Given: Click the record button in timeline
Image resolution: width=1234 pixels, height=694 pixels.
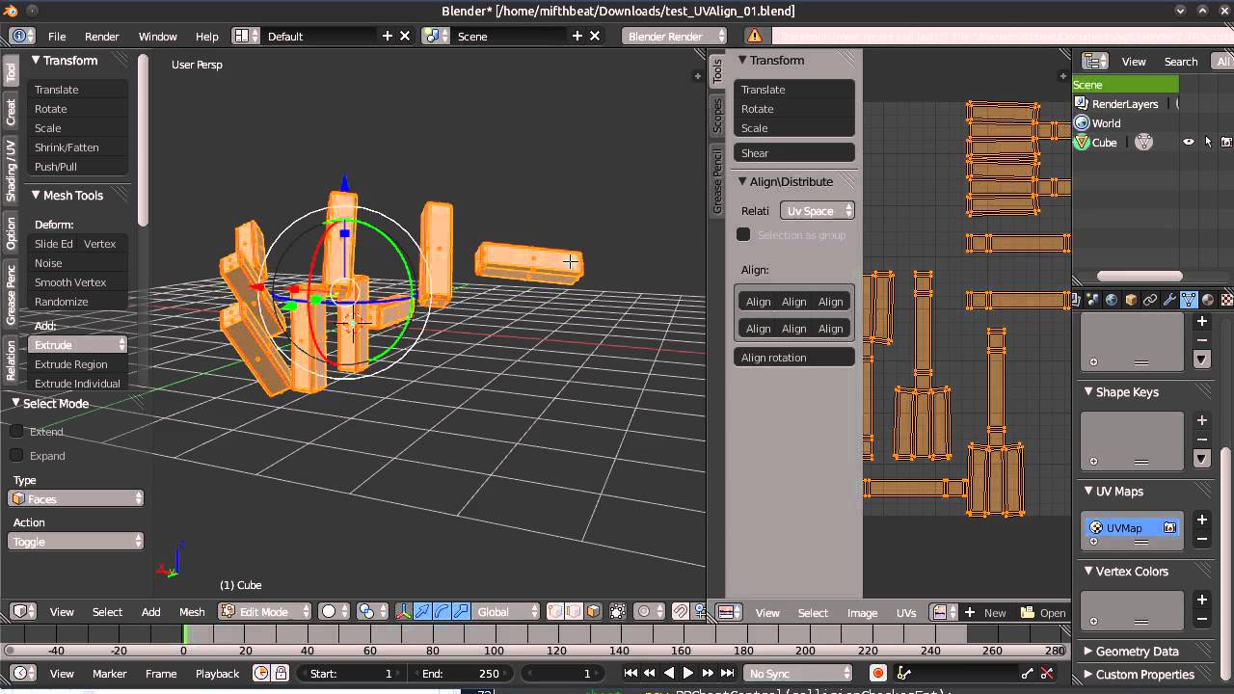Looking at the screenshot, I should pyautogui.click(x=877, y=673).
